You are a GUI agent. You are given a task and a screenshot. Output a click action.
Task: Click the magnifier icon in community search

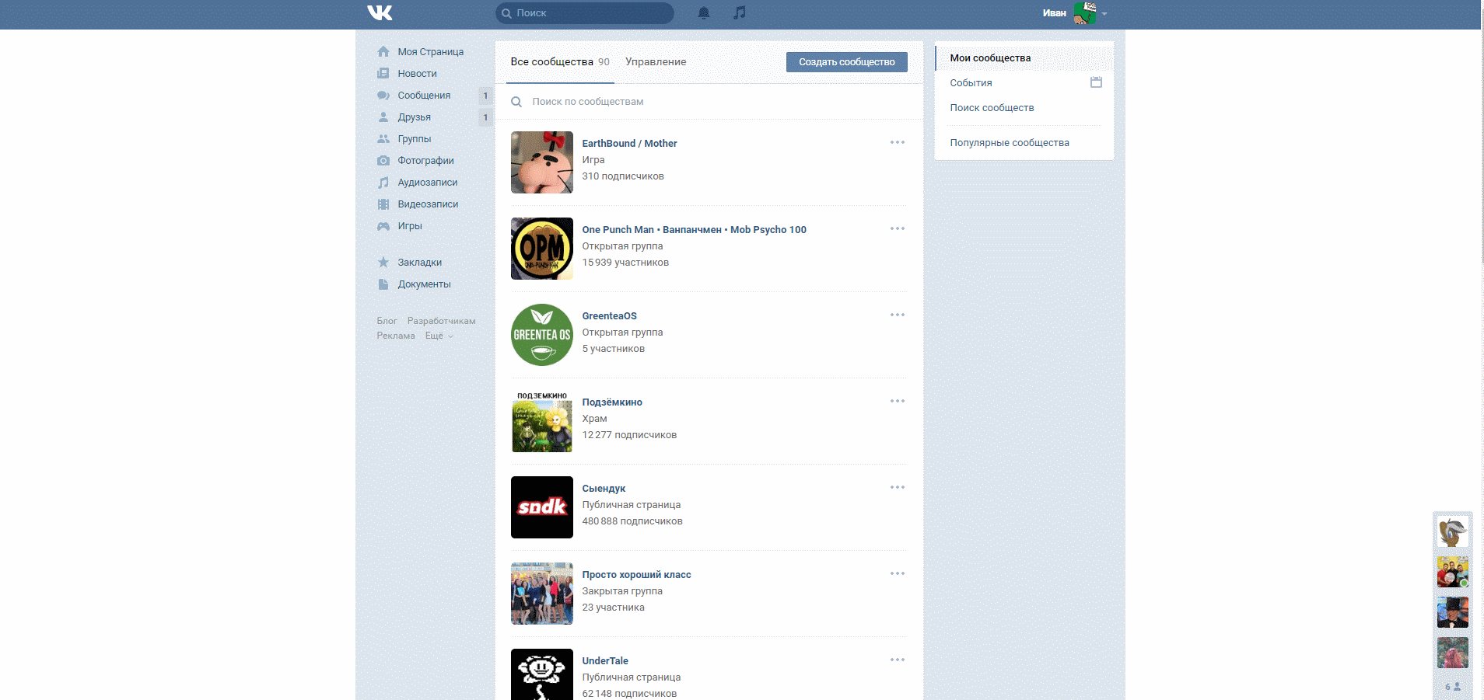point(516,102)
